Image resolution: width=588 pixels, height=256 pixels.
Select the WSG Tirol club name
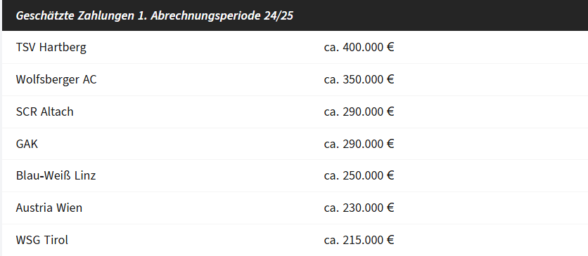[42, 240]
